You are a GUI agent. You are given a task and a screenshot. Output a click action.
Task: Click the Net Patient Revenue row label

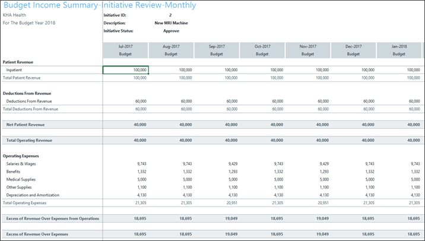coord(26,125)
